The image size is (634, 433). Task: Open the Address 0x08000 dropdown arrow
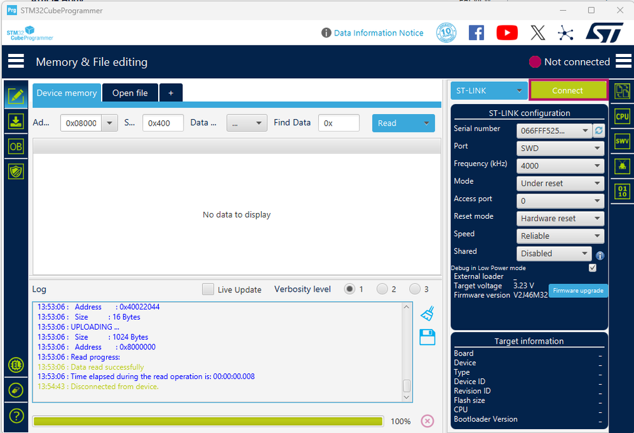[109, 123]
